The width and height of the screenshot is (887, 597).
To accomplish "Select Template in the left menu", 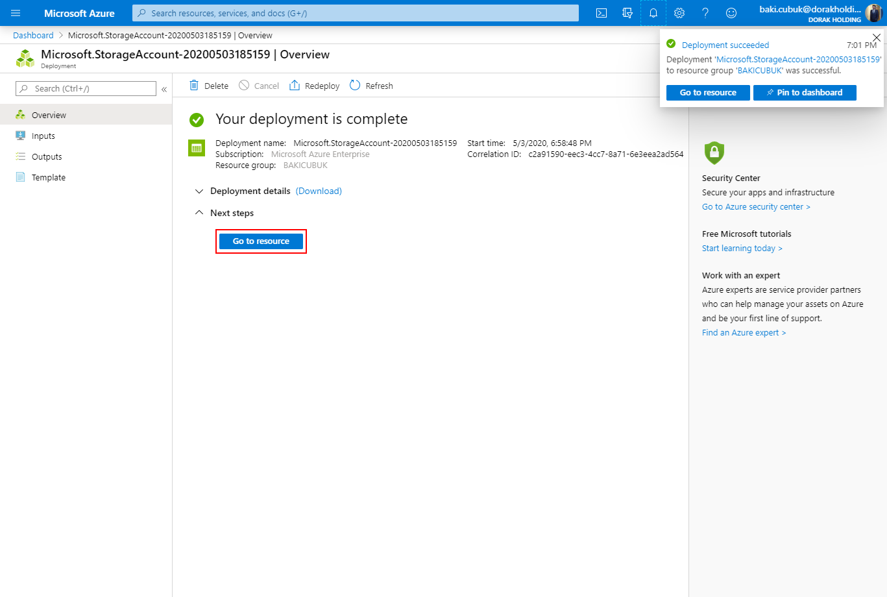I will point(86,177).
